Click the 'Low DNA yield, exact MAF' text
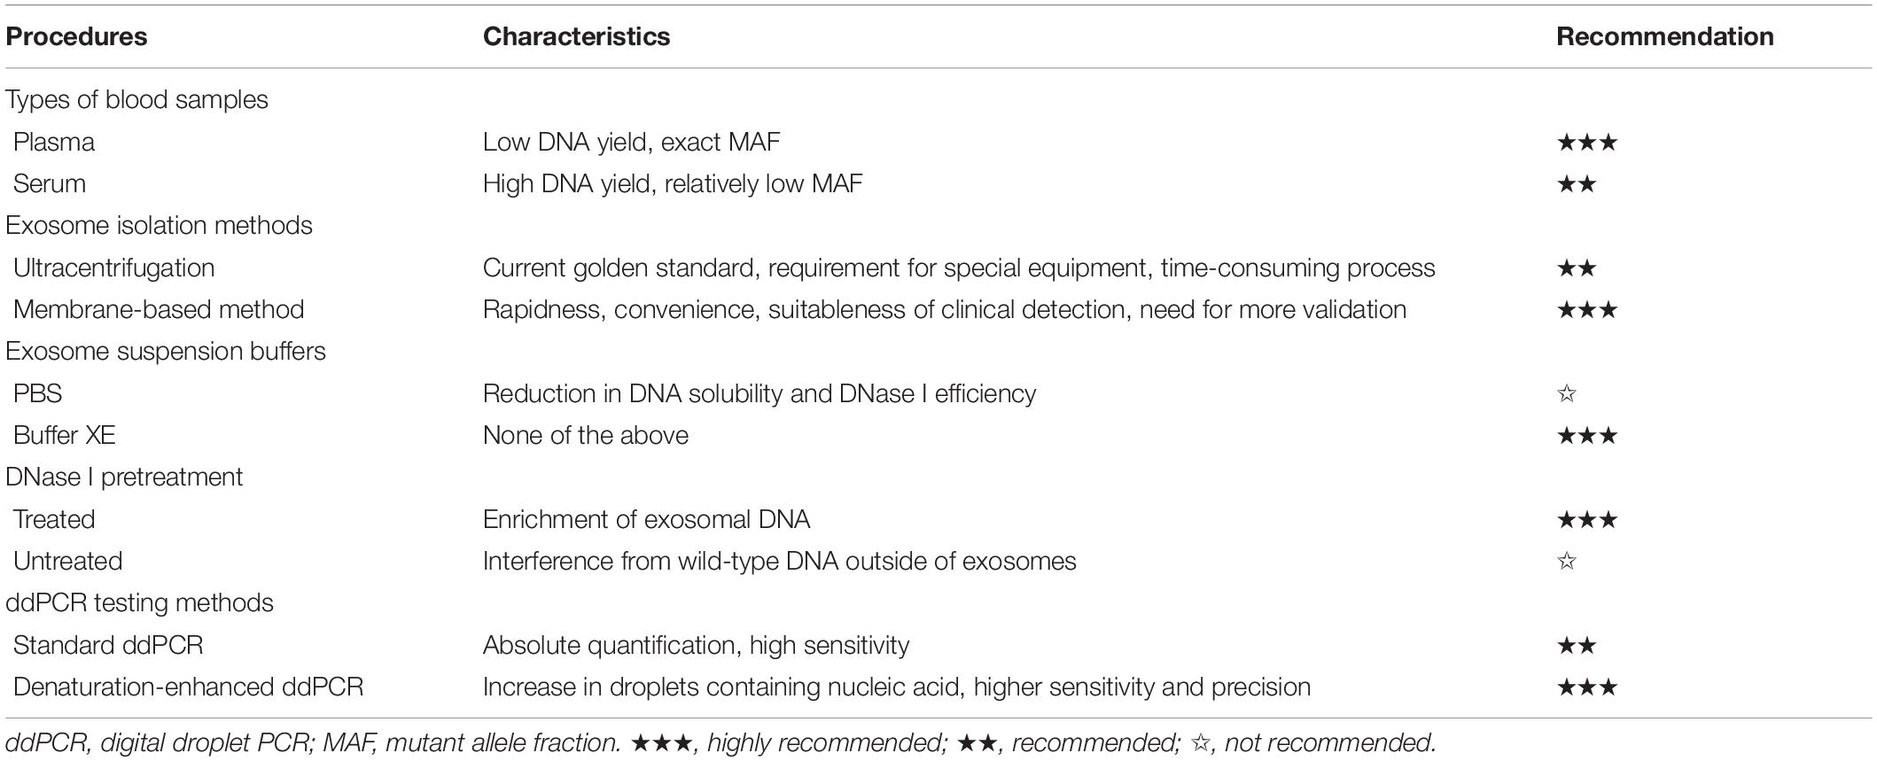The image size is (1877, 761). click(x=631, y=142)
